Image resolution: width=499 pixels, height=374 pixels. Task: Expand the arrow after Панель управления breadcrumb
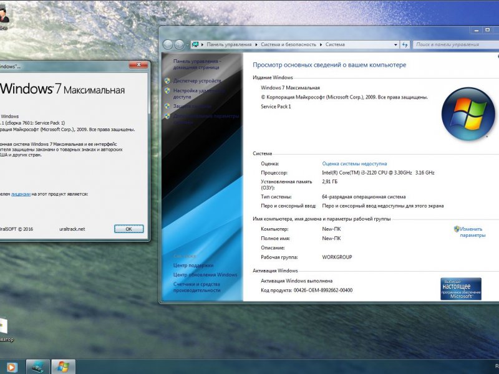pyautogui.click(x=256, y=44)
